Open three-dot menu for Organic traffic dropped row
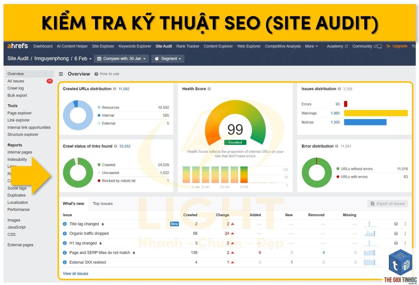 (405, 233)
